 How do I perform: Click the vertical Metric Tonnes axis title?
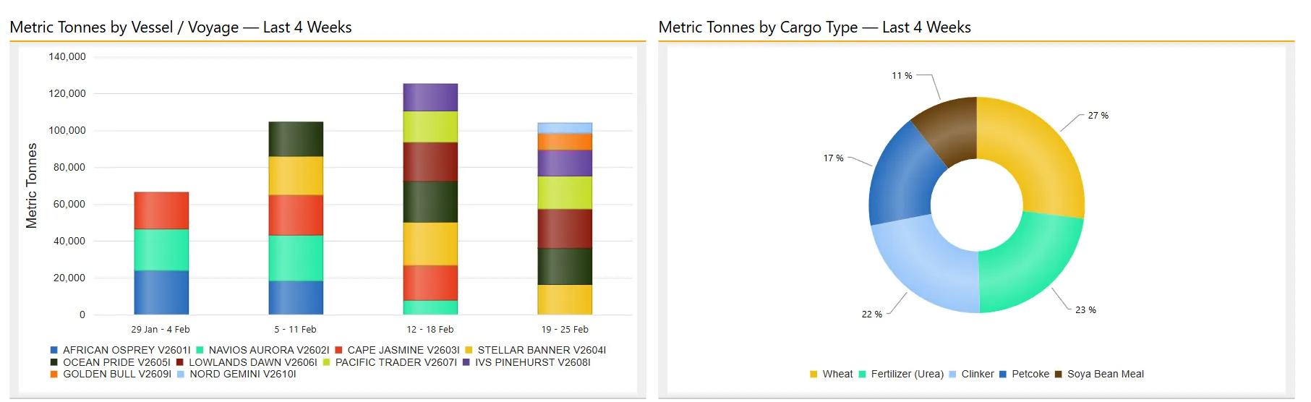click(x=31, y=186)
